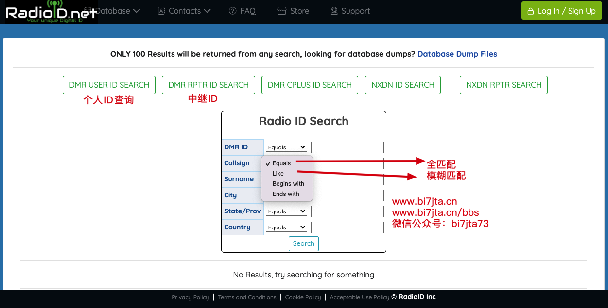Open the Store page
The height and width of the screenshot is (308, 608).
tap(293, 11)
